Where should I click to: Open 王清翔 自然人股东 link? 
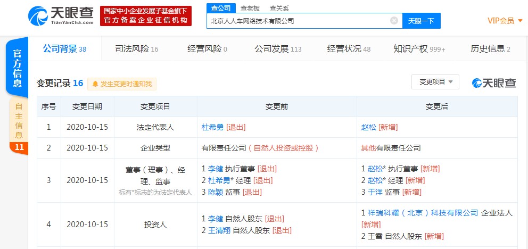point(219,230)
